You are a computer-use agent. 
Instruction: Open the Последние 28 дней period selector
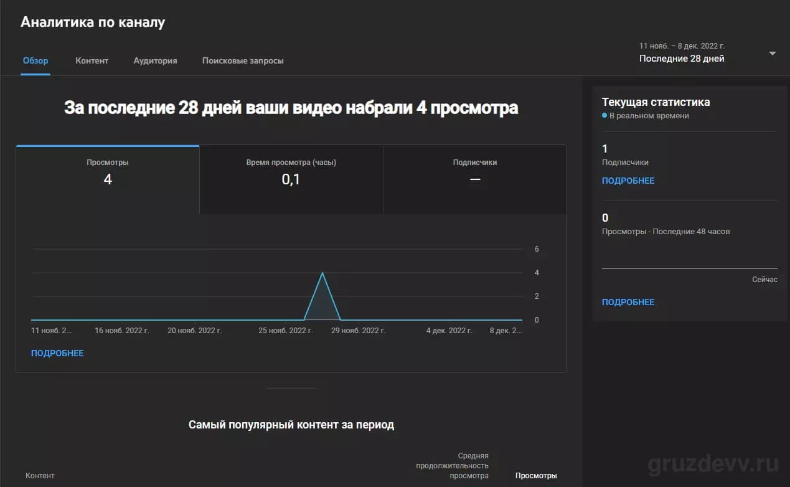point(682,59)
